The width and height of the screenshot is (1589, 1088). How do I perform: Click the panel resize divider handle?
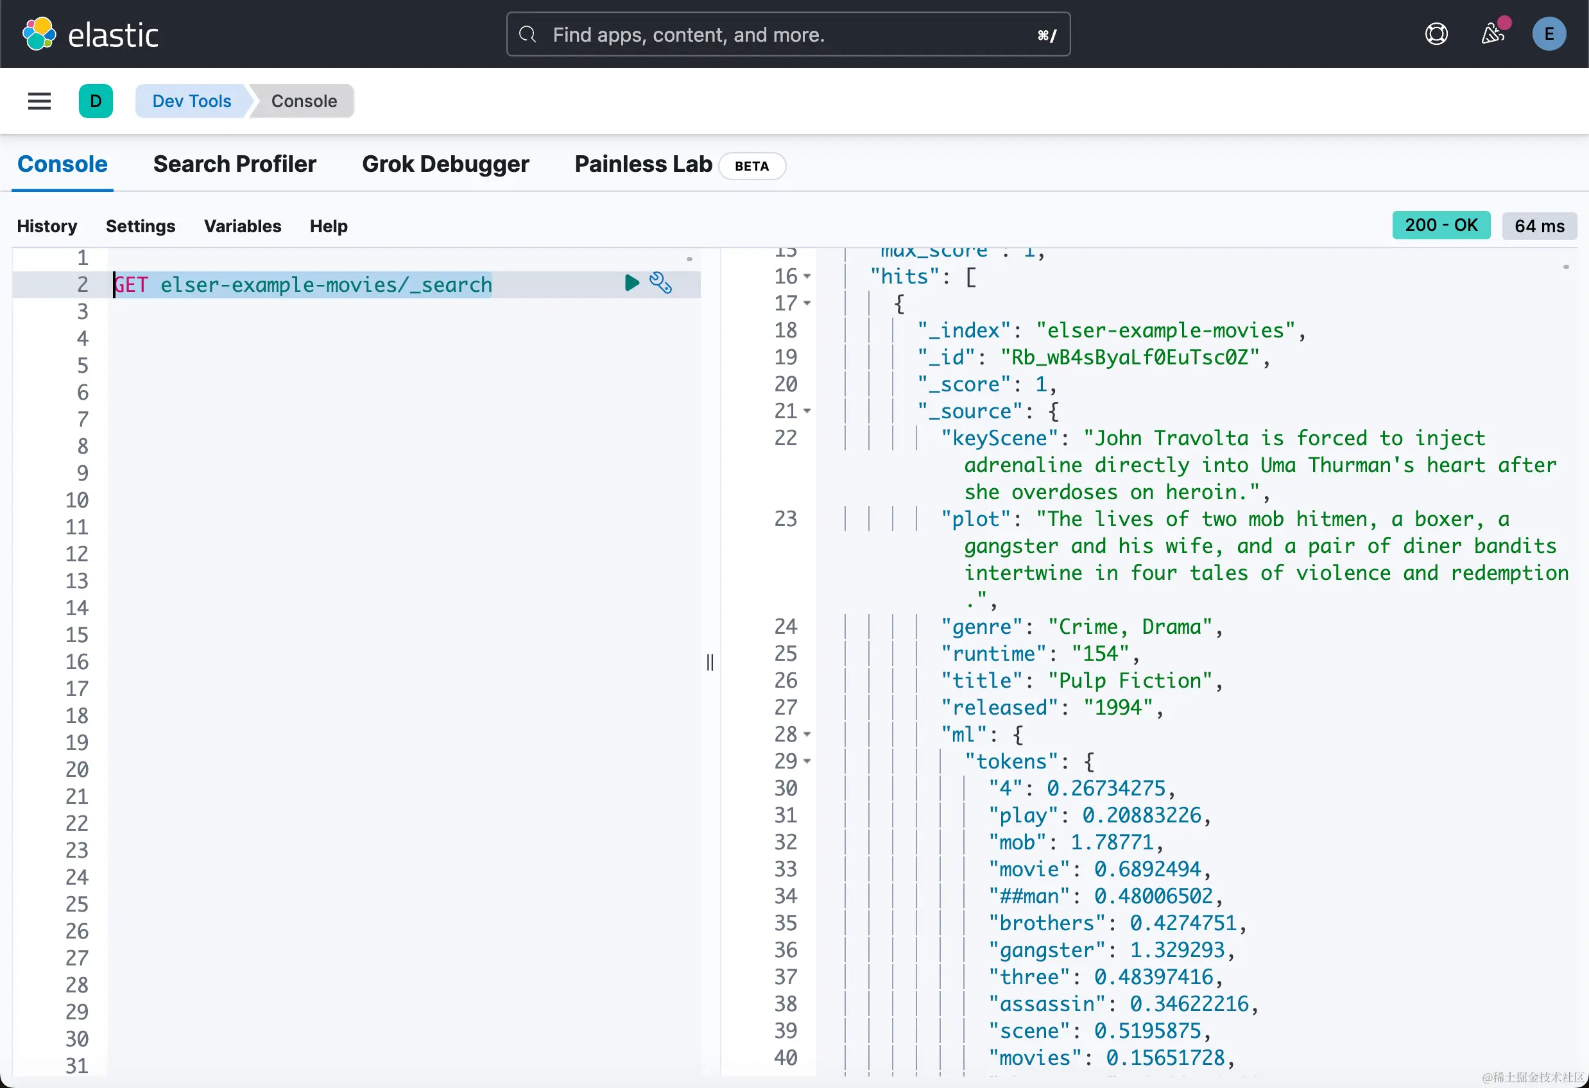(x=710, y=661)
